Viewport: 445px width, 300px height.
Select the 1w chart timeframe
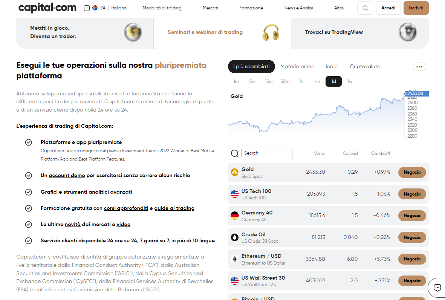coord(350,81)
